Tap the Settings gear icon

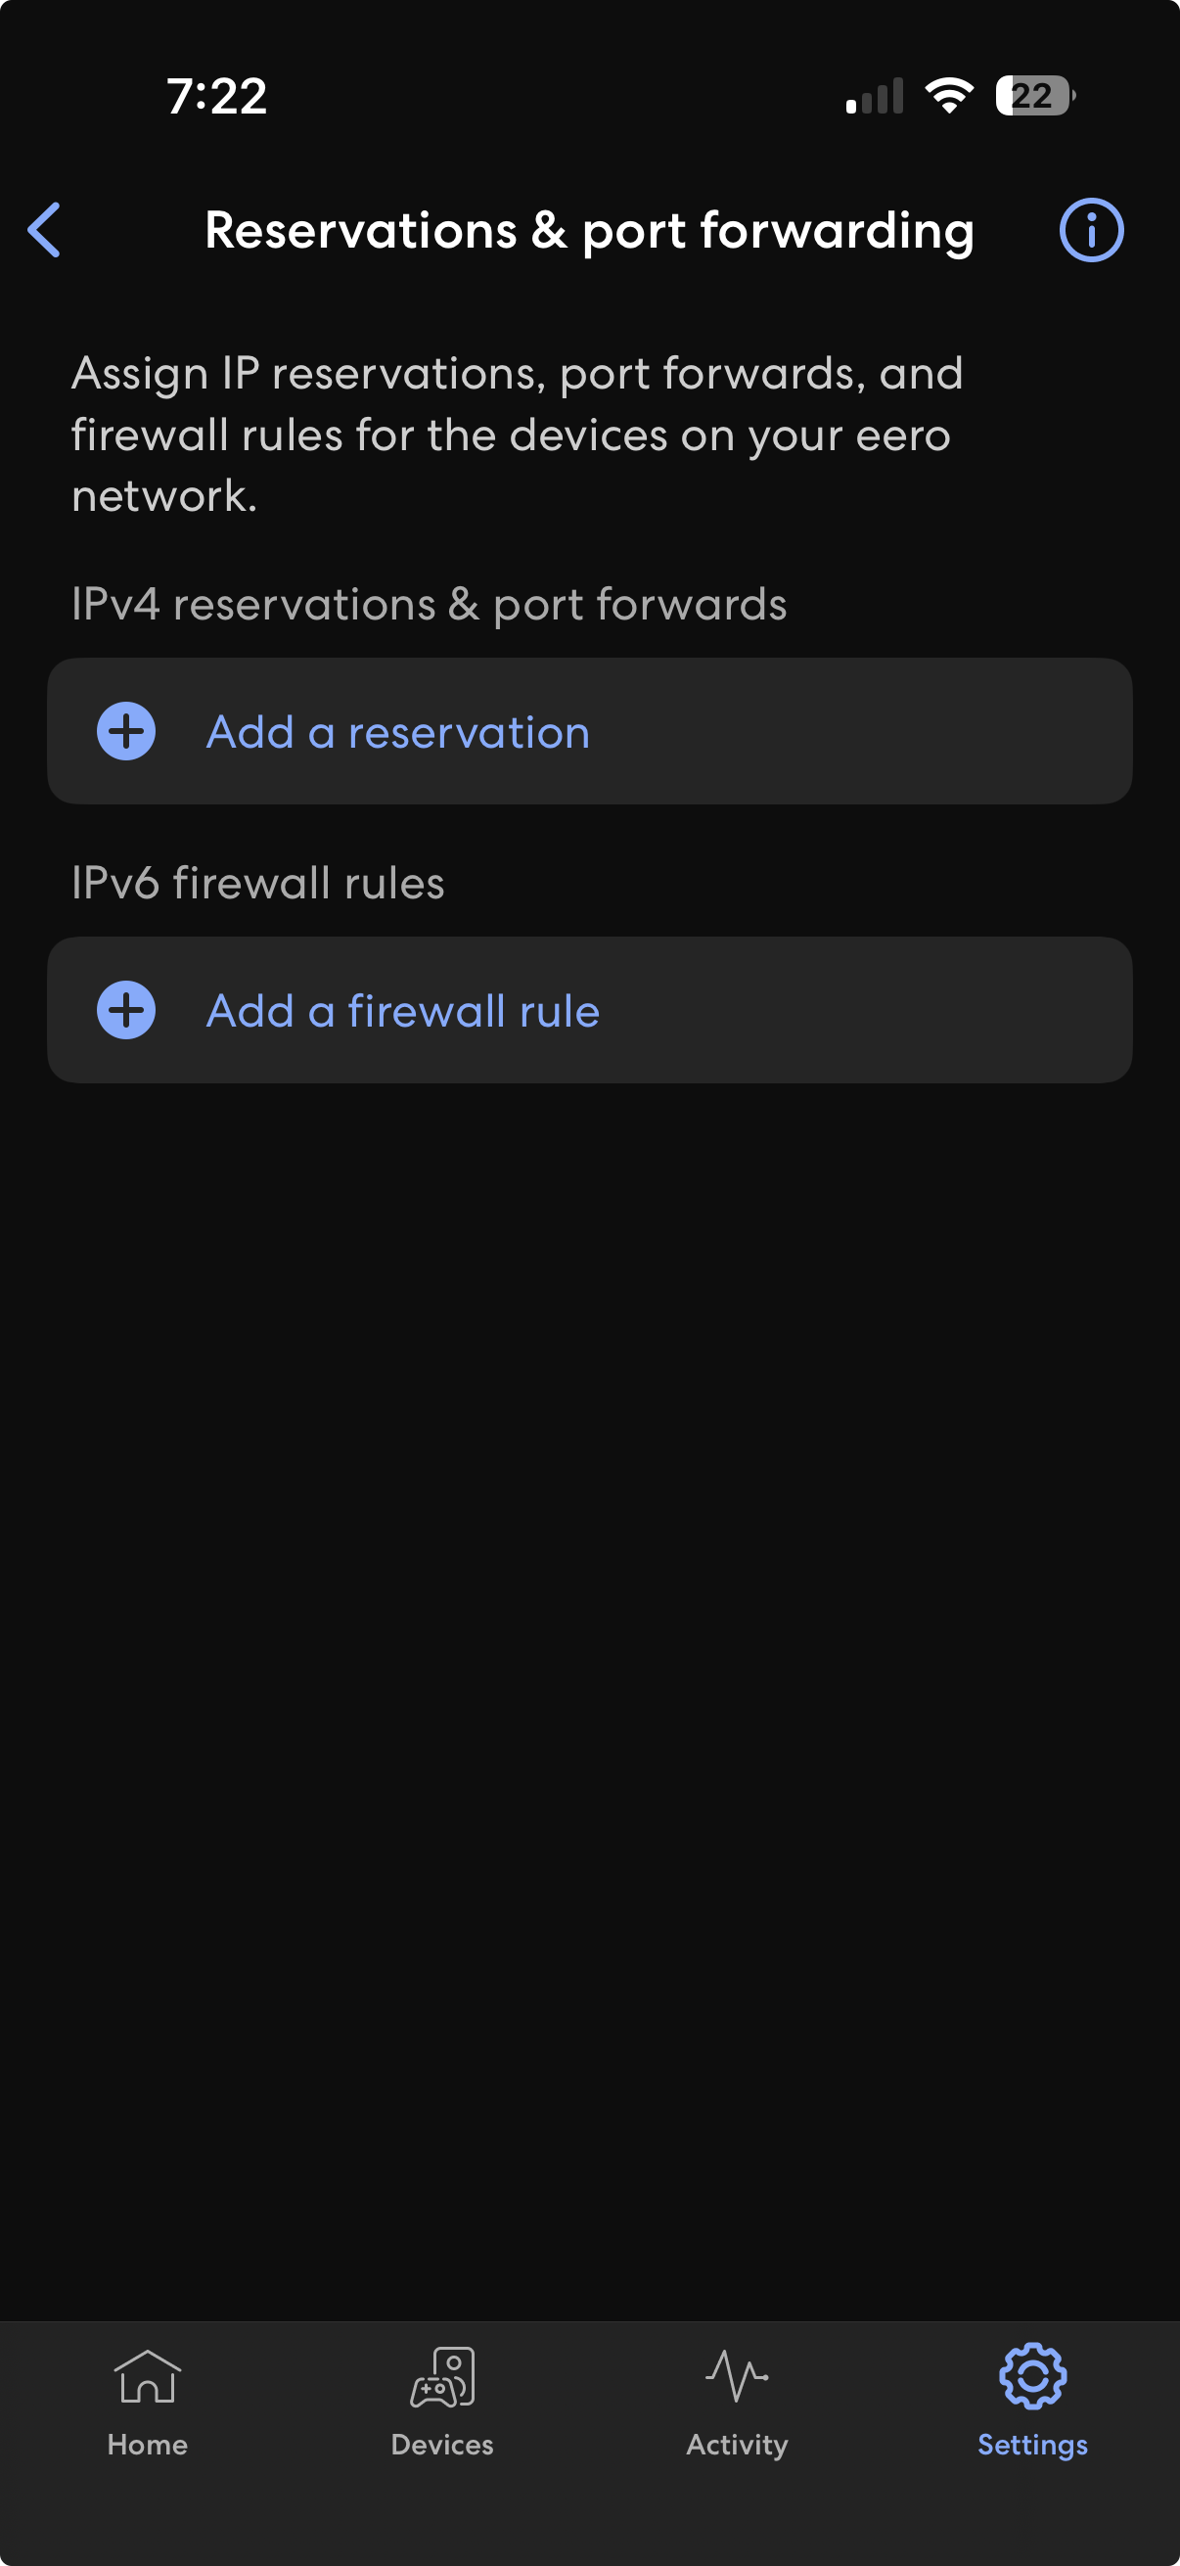[x=1032, y=2377]
